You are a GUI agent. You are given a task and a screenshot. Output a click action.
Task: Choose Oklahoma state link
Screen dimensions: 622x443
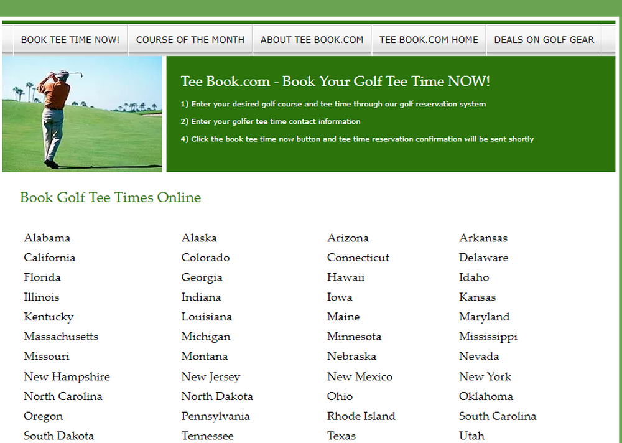pyautogui.click(x=486, y=396)
